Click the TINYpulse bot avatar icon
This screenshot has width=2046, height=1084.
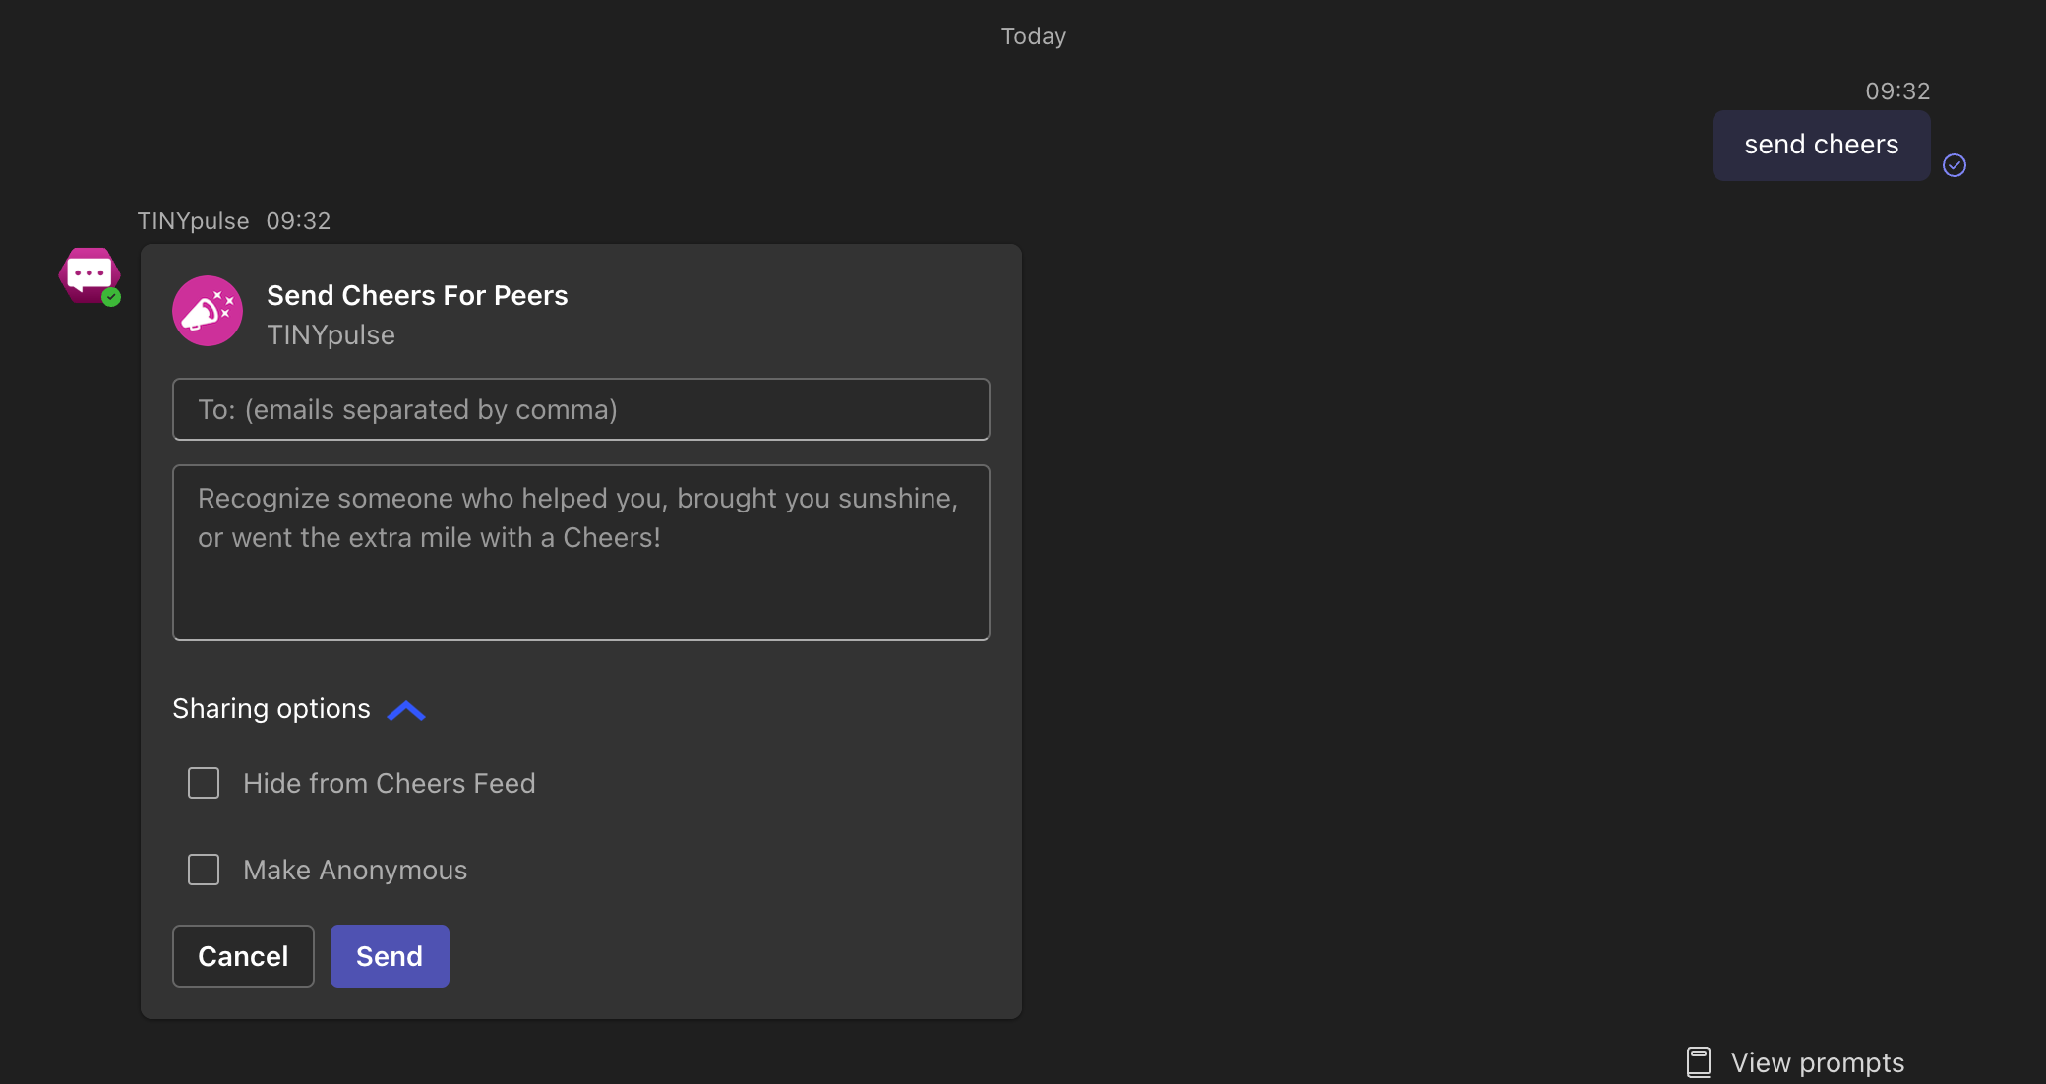click(x=90, y=275)
